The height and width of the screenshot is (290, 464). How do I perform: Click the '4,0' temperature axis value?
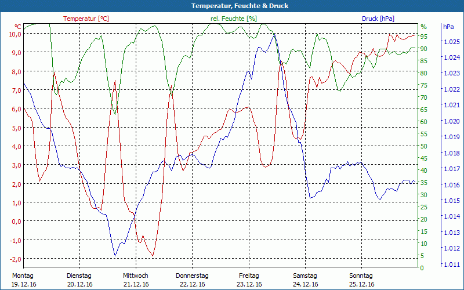tap(17, 146)
